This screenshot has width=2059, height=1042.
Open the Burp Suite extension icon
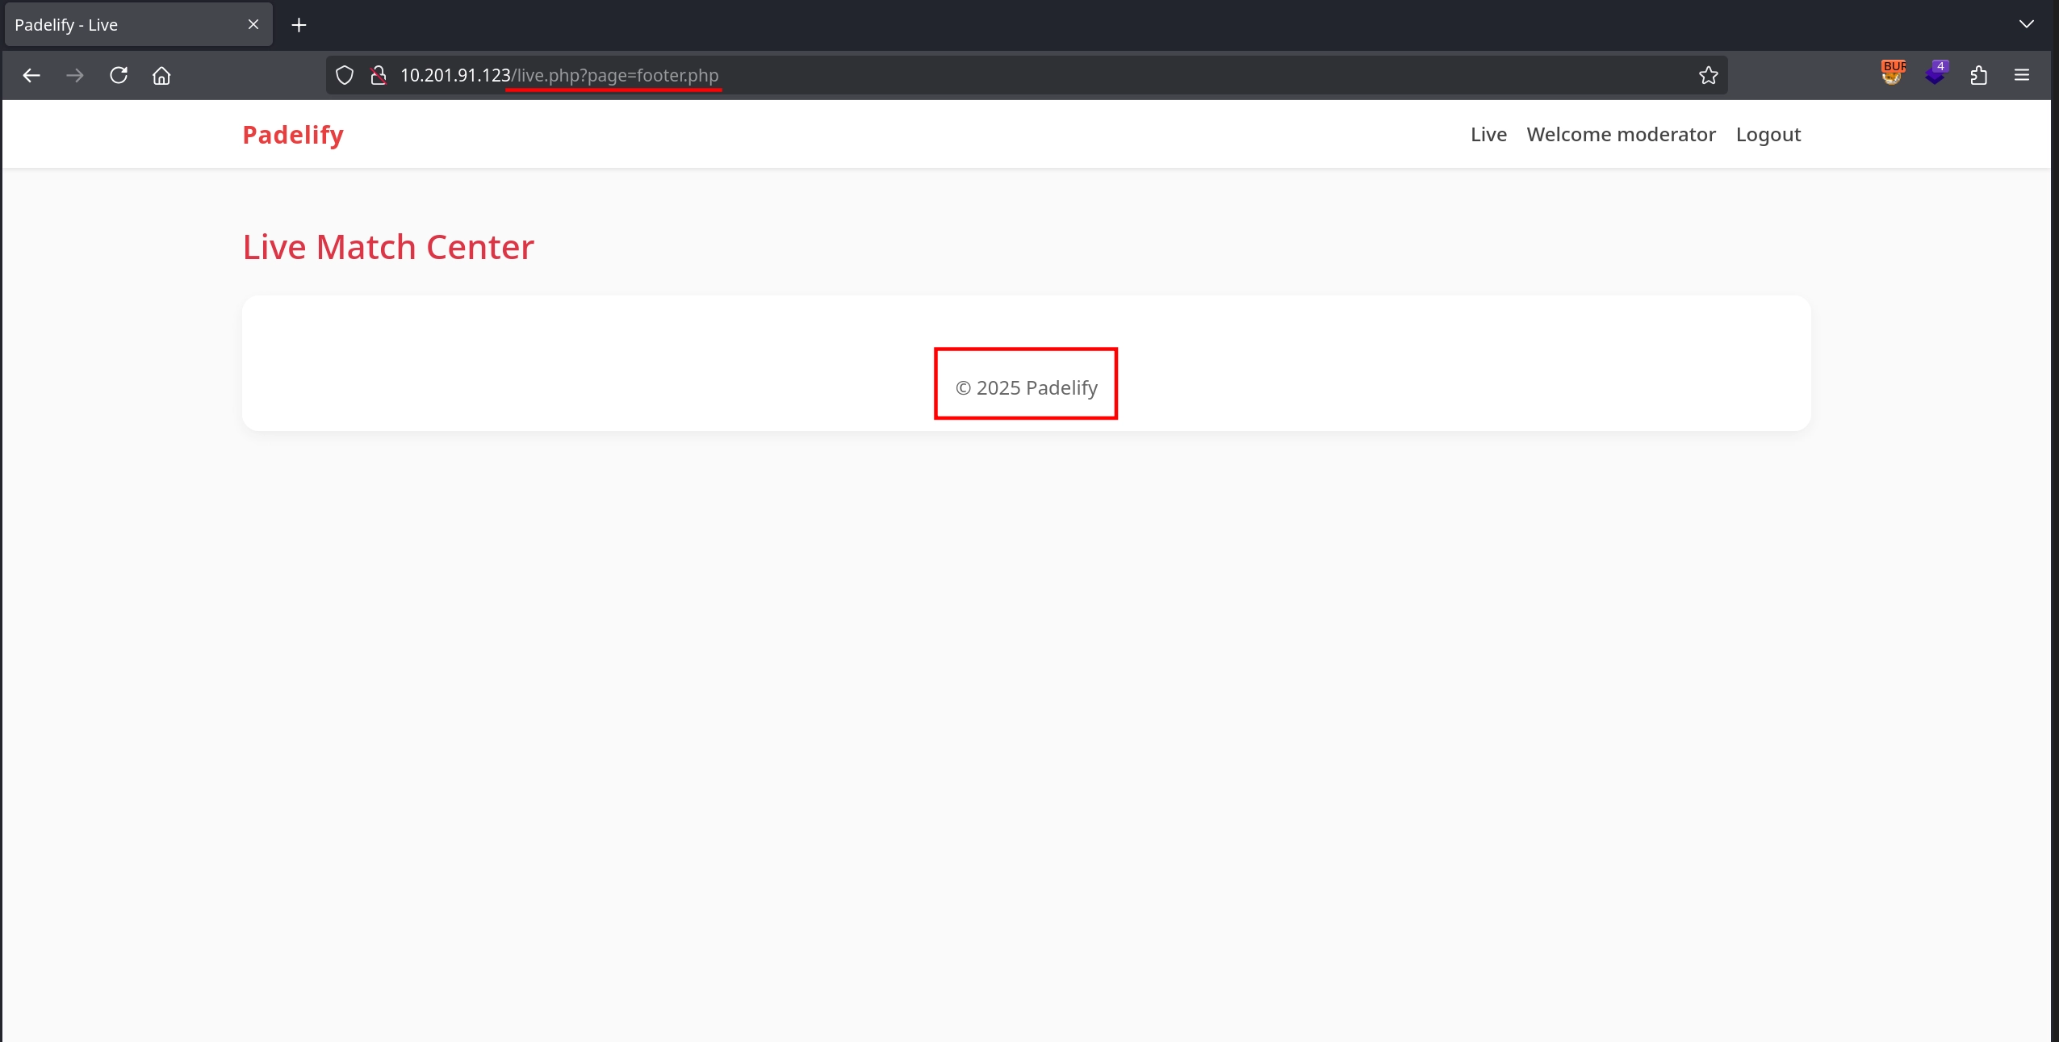pos(1892,73)
